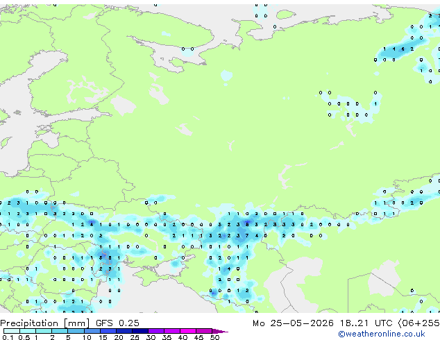440x340 pixels.
Task: Click the legend scale label 50
Action: pos(214,337)
